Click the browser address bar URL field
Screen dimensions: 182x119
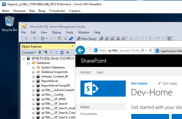coord(119,51)
